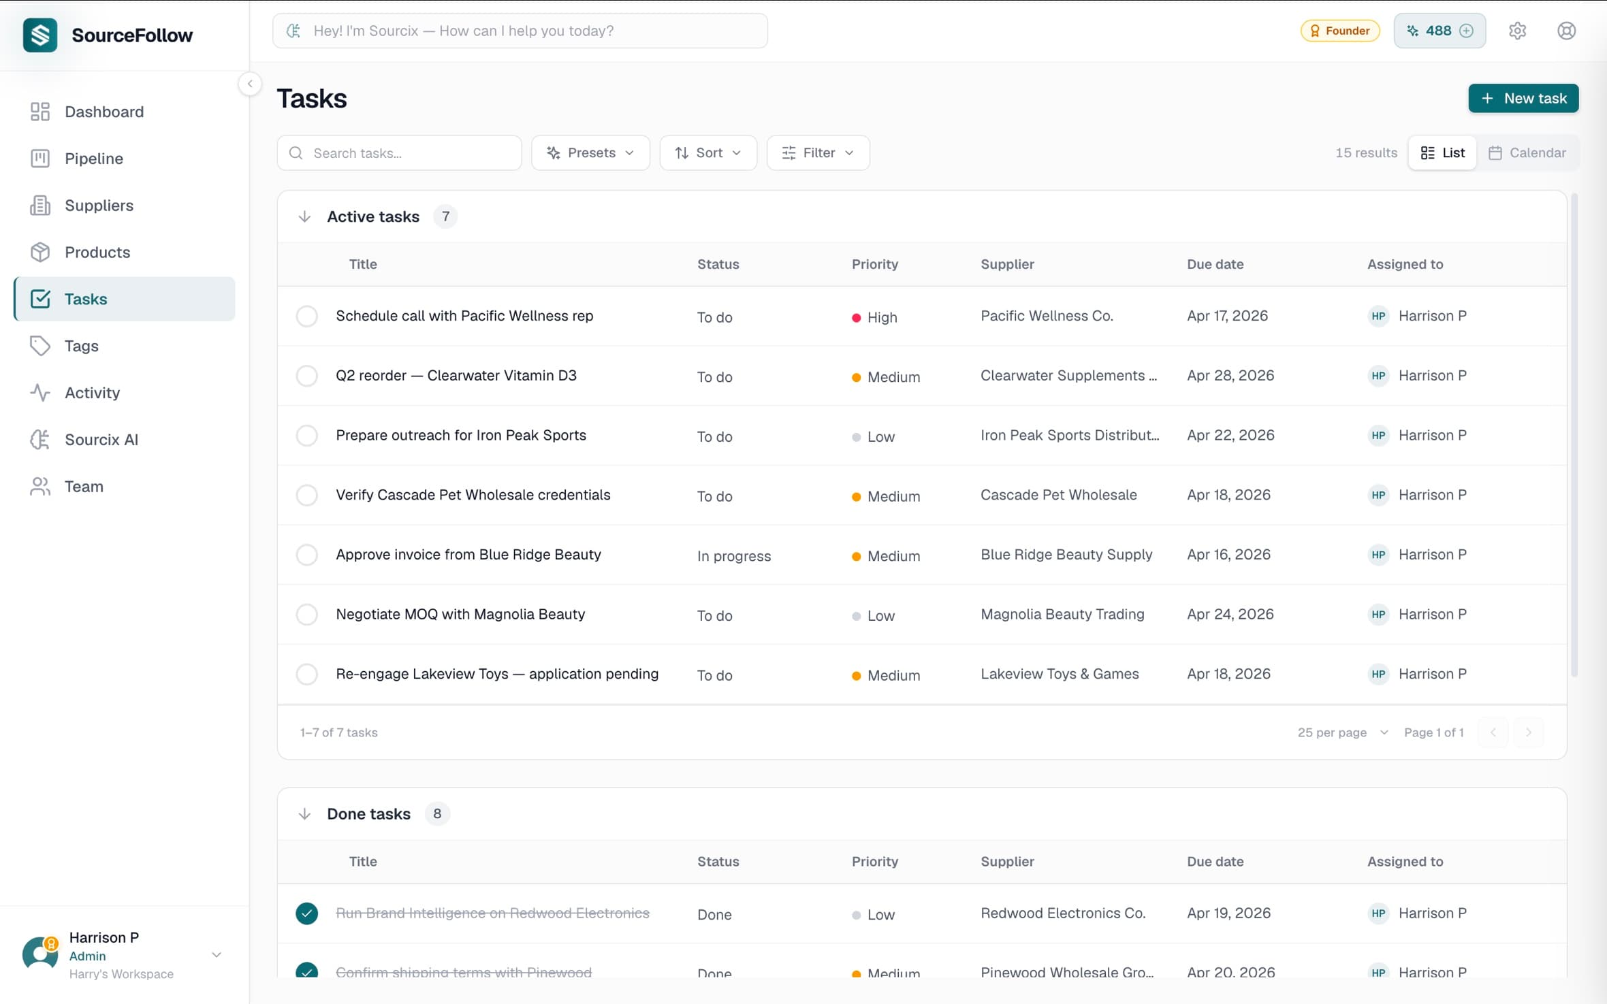Select the Tags sidebar icon
The image size is (1607, 1004).
(x=39, y=345)
